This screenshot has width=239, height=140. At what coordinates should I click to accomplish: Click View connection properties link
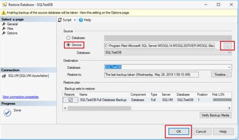click(x=21, y=97)
